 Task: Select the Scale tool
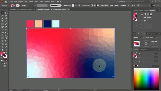6,30
